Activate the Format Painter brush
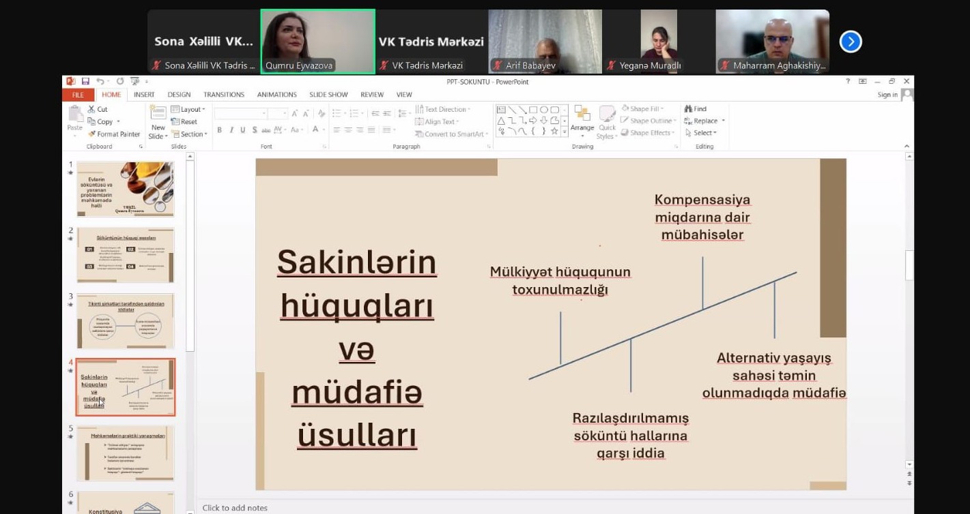This screenshot has height=514, width=970. point(115,134)
